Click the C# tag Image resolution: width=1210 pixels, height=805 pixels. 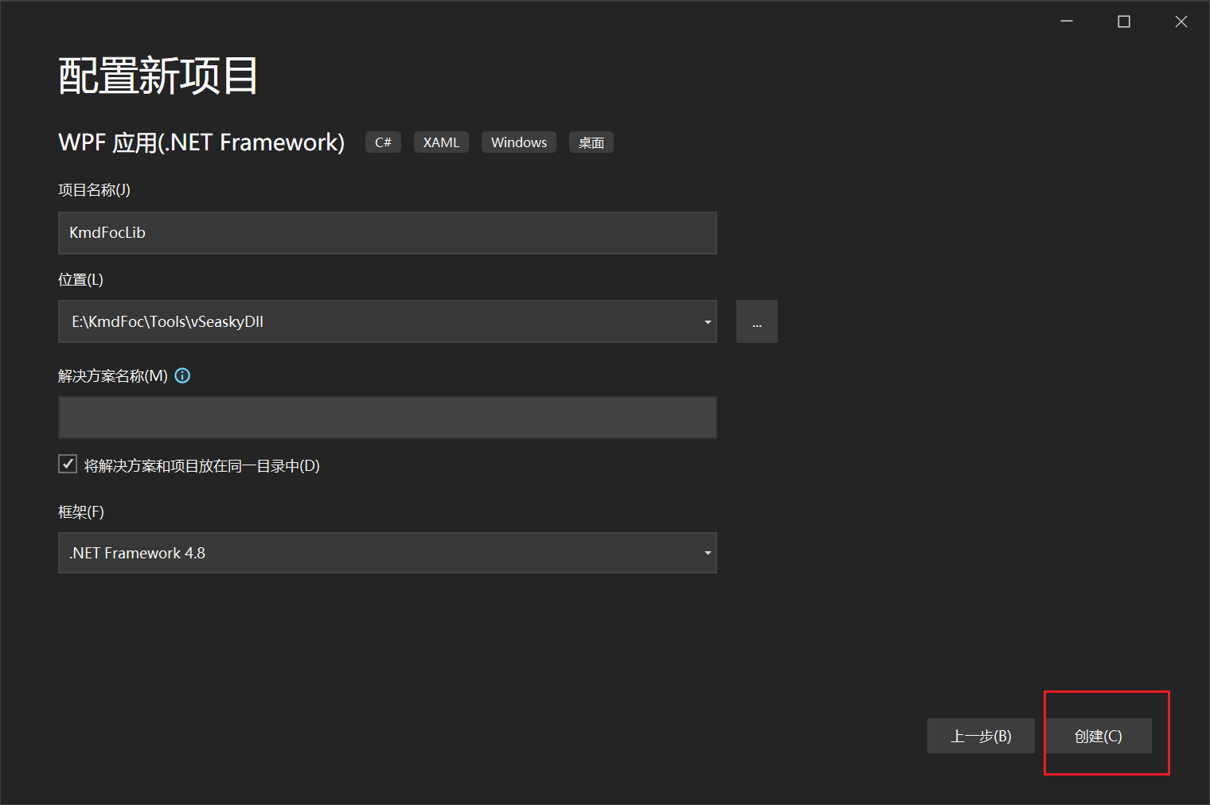point(383,142)
